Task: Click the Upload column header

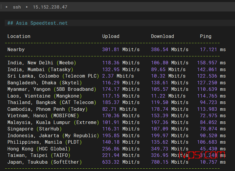Action: pos(111,36)
